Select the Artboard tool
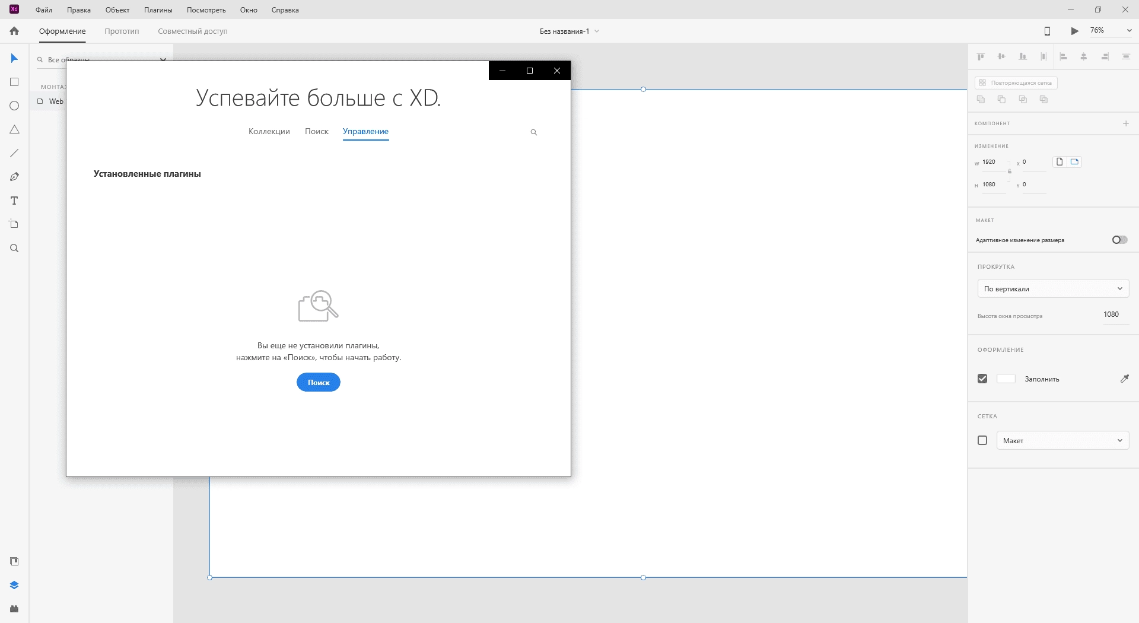Viewport: 1139px width, 623px height. coord(14,224)
